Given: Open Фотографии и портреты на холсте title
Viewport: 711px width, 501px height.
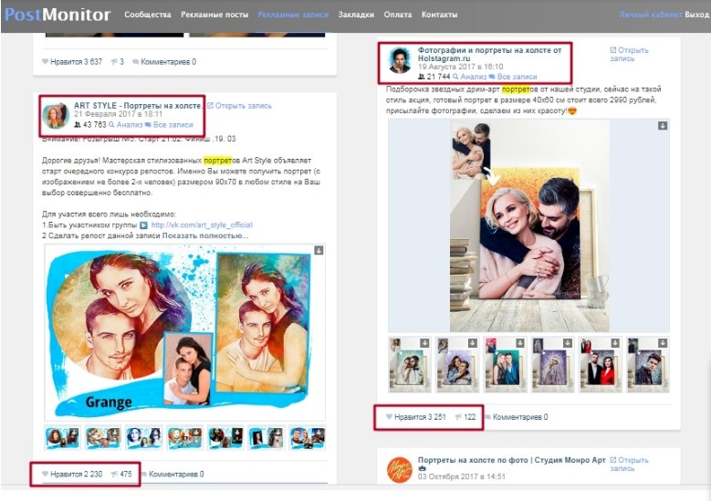Looking at the screenshot, I should pyautogui.click(x=490, y=54).
